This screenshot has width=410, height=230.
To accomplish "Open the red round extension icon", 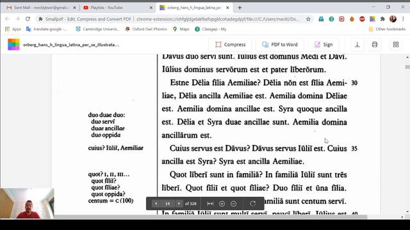I will pos(362,19).
